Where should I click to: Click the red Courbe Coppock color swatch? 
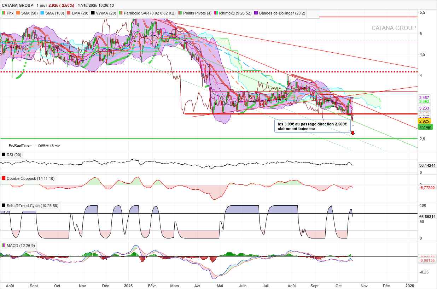[x=4, y=179]
